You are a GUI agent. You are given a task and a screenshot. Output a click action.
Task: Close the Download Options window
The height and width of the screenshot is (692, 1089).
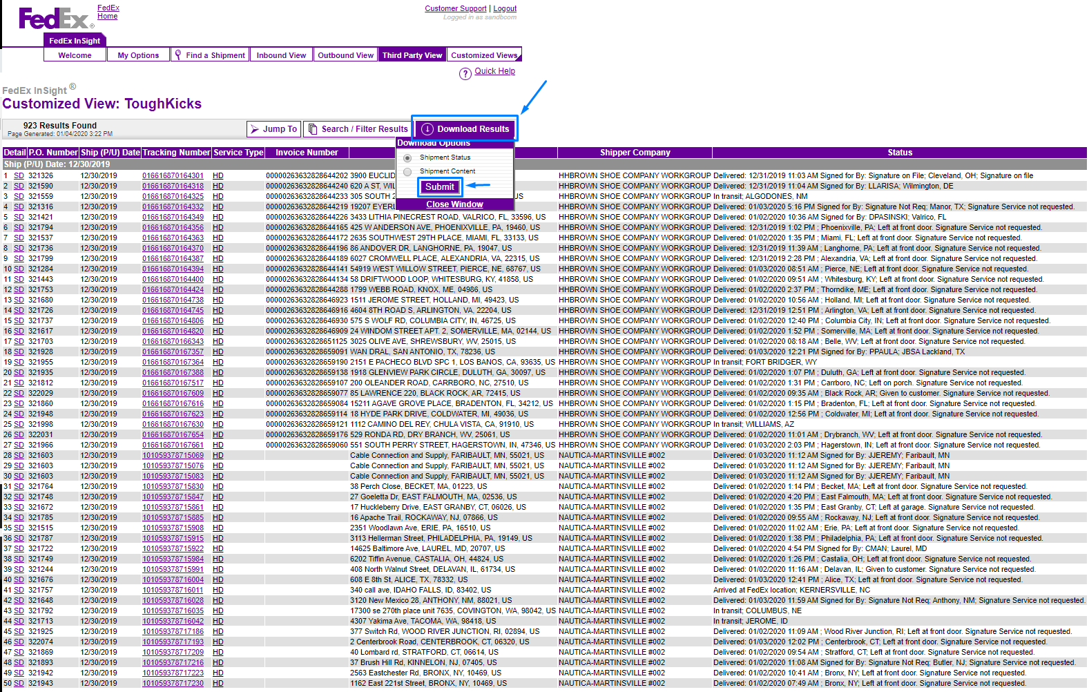[454, 204]
